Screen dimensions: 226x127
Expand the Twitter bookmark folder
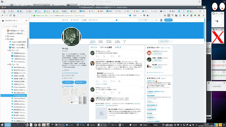tap(6, 36)
